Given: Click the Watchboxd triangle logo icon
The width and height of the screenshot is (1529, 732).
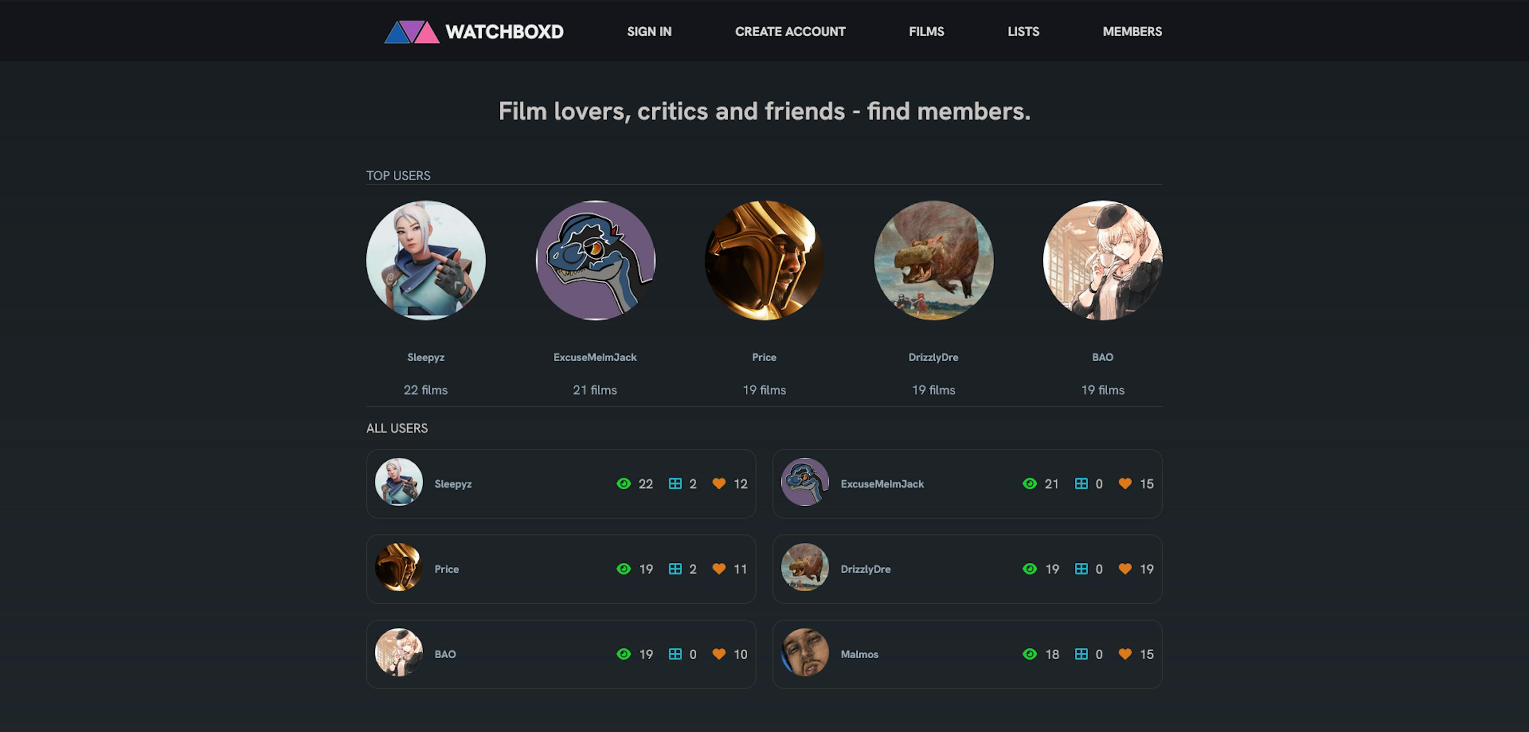Looking at the screenshot, I should click(x=412, y=32).
